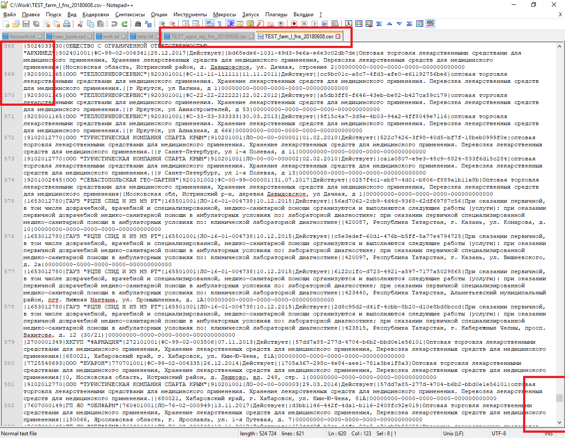Set file as first to compare icon
The width and height of the screenshot is (565, 438).
coord(349,24)
